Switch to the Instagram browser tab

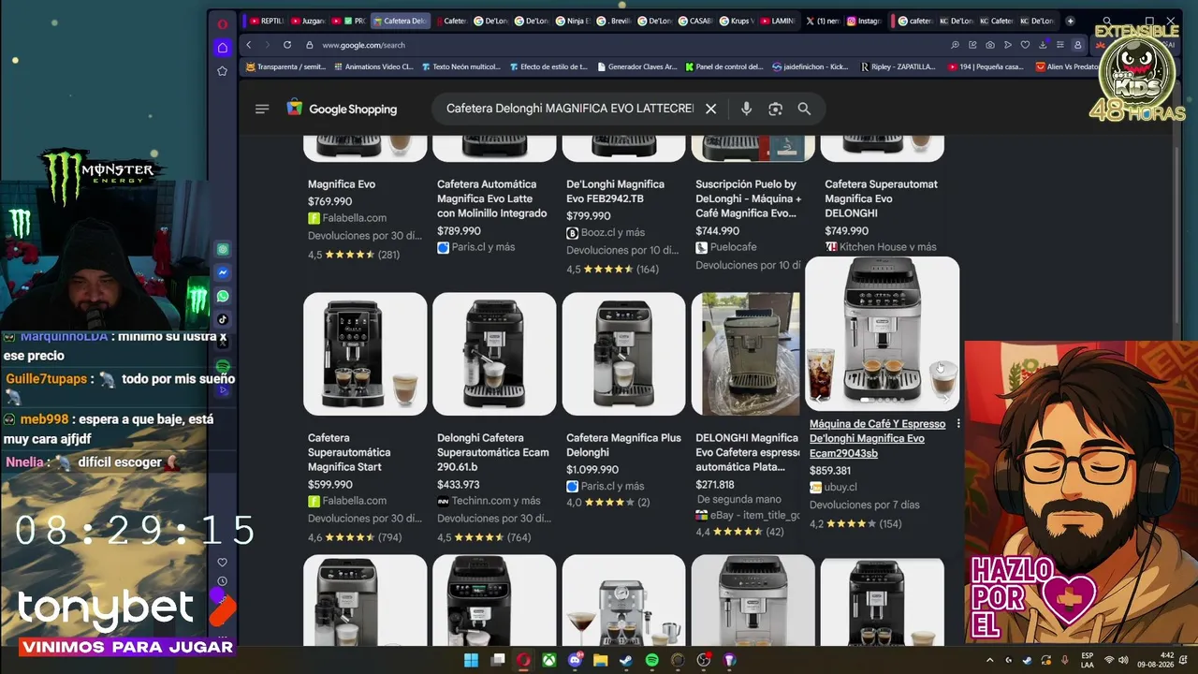[863, 21]
